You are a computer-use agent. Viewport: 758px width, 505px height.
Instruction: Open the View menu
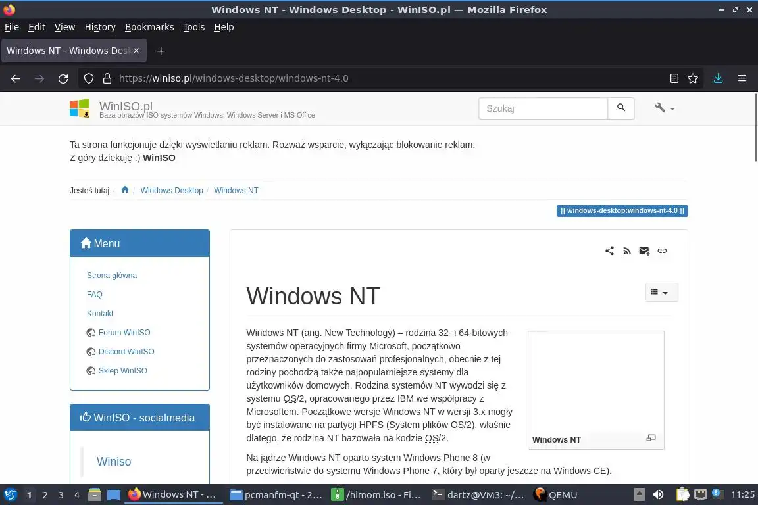(64, 27)
